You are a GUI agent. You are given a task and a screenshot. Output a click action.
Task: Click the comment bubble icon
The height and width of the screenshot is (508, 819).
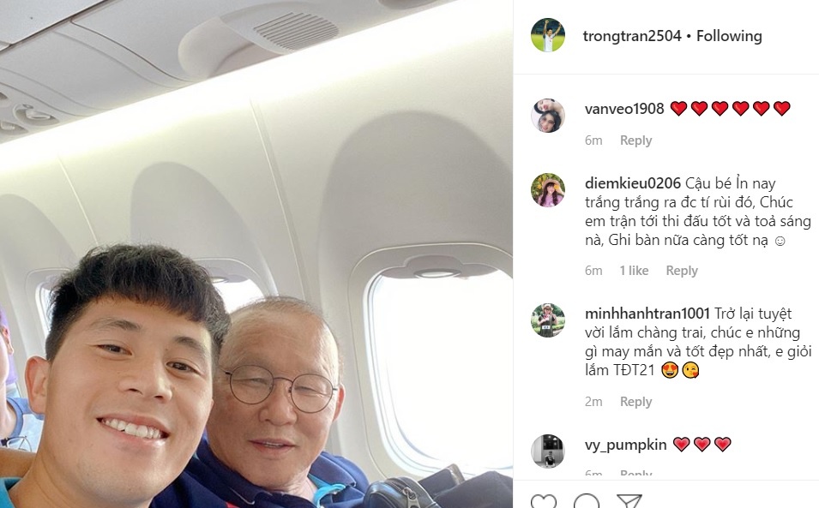click(x=587, y=501)
